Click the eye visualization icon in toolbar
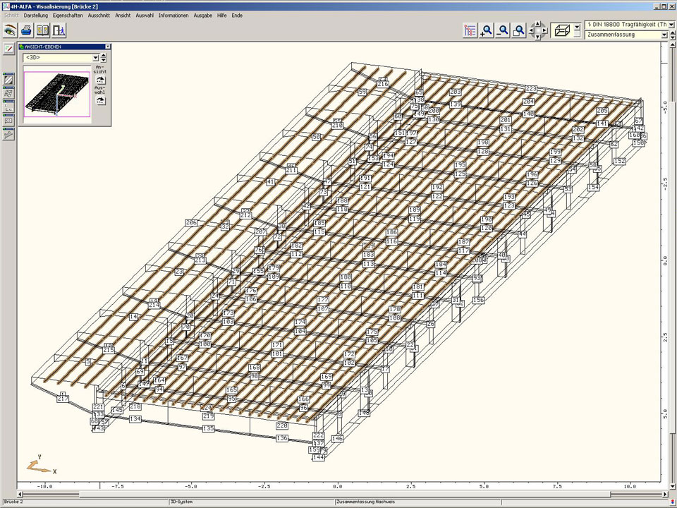This screenshot has width=677, height=508. (x=10, y=30)
